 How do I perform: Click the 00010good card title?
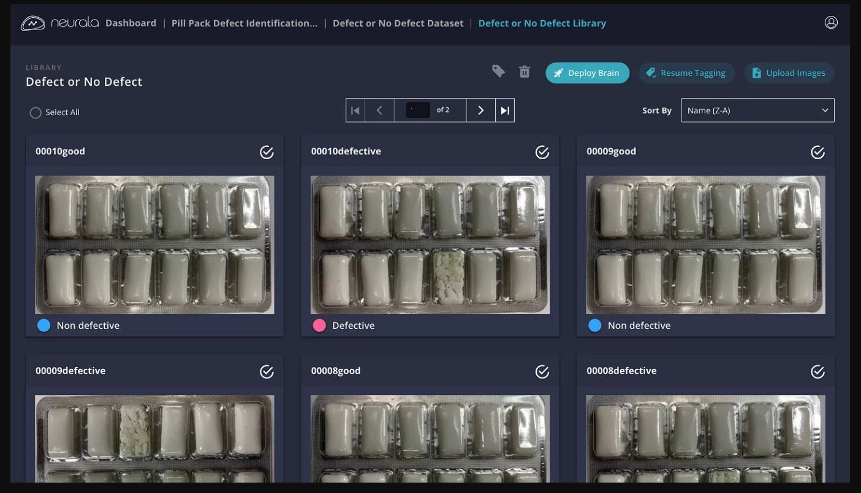click(x=60, y=151)
